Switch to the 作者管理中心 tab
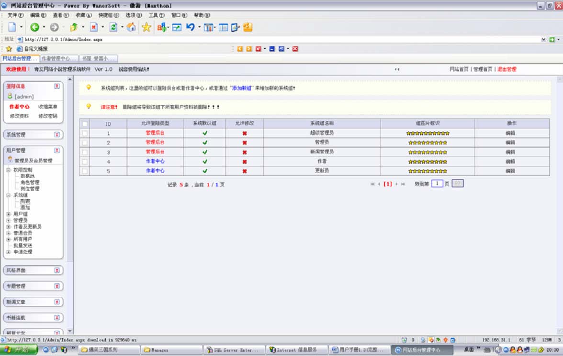This screenshot has width=563, height=356. [59, 58]
